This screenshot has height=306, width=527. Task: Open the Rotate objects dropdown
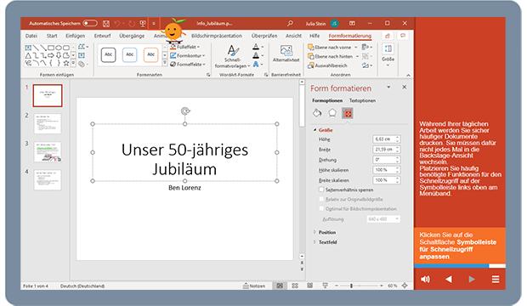(366, 65)
